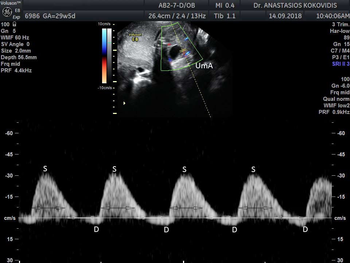350x263 pixels.
Task: Click the 10cm/s color scale maximum label
Action: pyautogui.click(x=104, y=24)
